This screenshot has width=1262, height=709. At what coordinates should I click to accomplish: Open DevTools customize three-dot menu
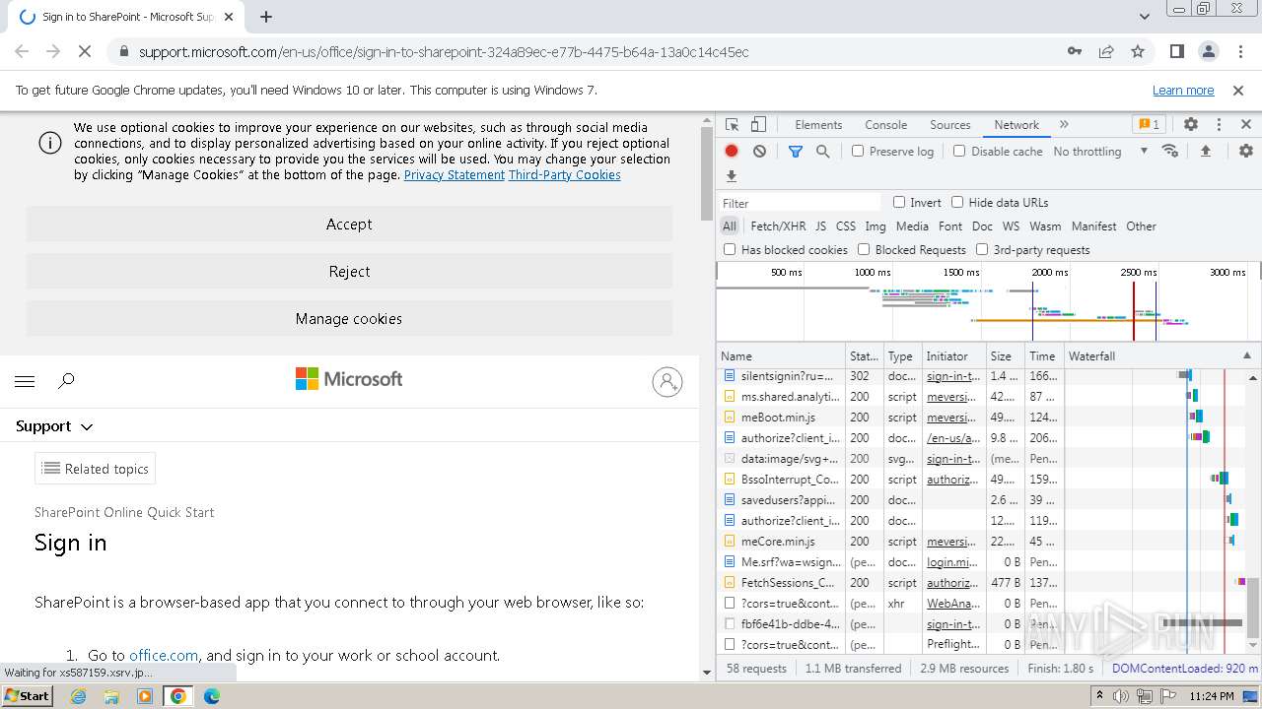[1219, 125]
